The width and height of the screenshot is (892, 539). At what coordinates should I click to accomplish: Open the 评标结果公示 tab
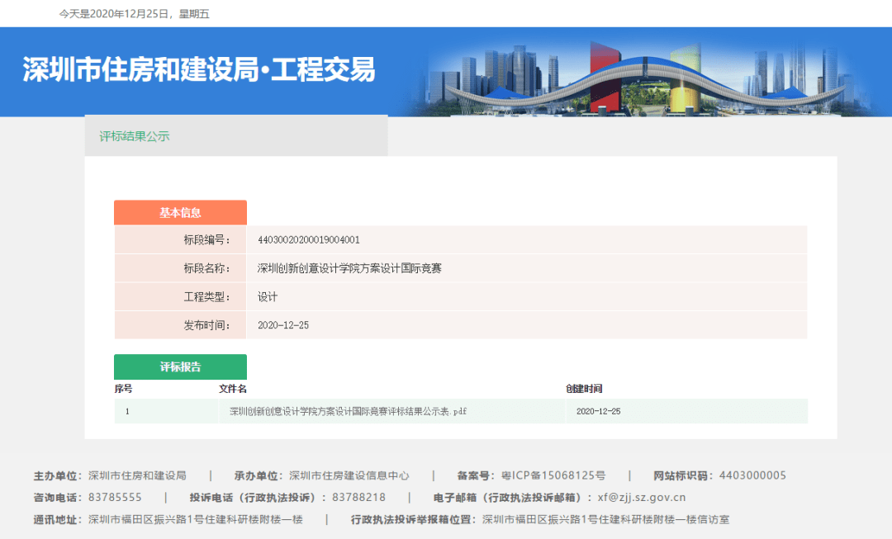pos(135,136)
